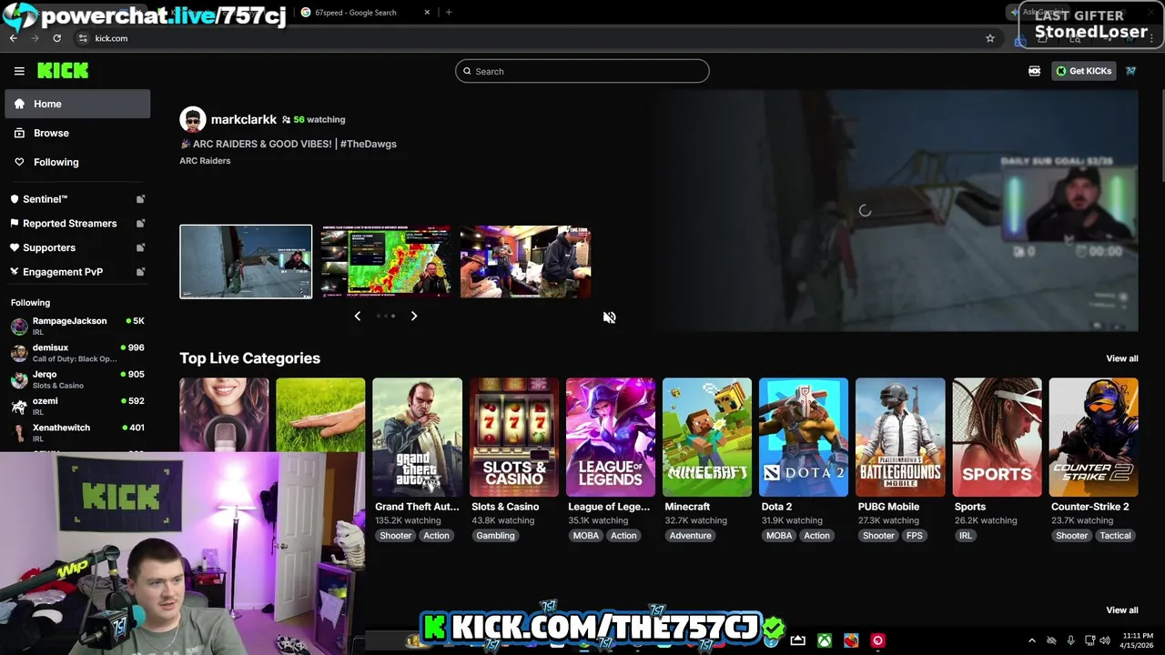Click the Supporters heart icon
This screenshot has height=655, width=1165.
(15, 247)
